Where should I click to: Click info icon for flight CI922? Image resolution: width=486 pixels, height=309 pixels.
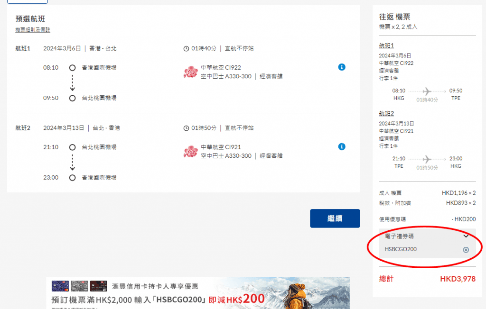(342, 67)
